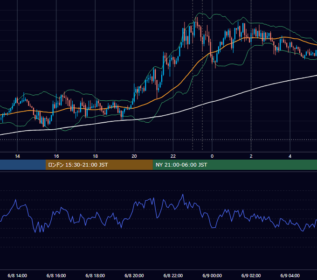Click the NY 21:00-06:00 JST session bar
This screenshot has height=280, width=317.
[234, 165]
